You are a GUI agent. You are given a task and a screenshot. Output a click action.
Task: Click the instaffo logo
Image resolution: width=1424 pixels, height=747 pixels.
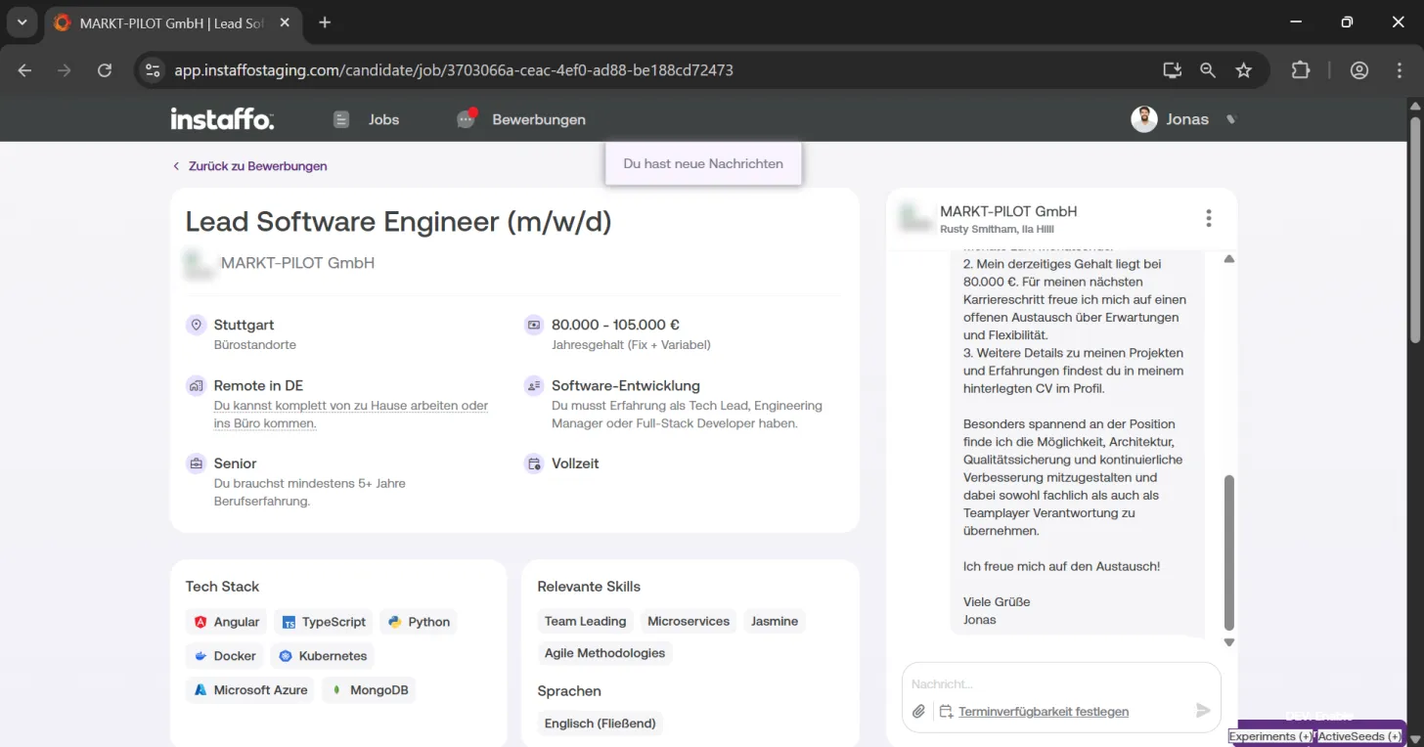point(222,119)
